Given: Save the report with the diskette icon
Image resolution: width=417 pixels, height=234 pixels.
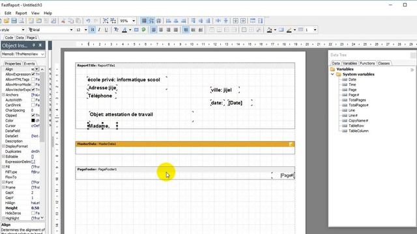Looking at the screenshot, I should 14,21.
